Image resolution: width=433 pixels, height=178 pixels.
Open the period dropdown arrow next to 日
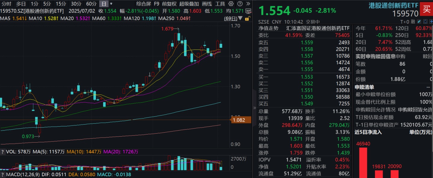111,4
